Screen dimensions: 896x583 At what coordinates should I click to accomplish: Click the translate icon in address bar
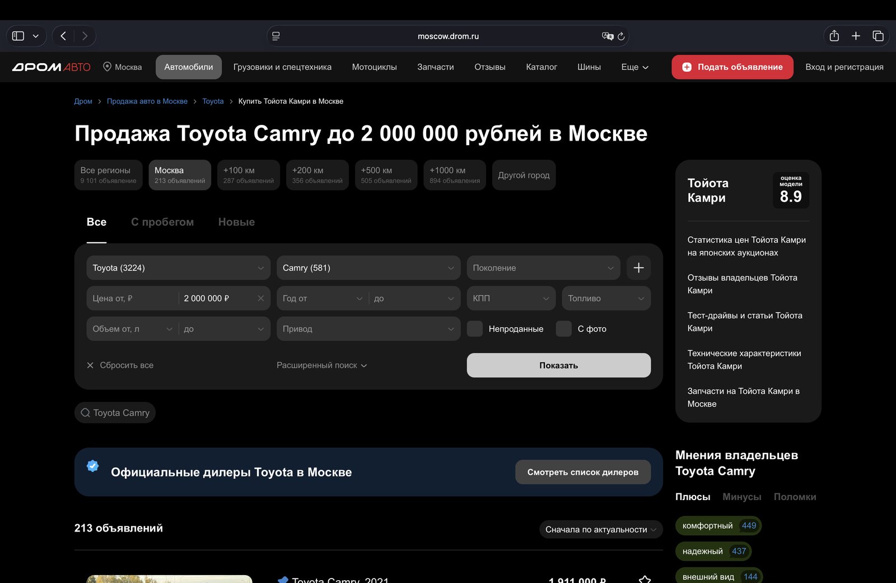(608, 36)
